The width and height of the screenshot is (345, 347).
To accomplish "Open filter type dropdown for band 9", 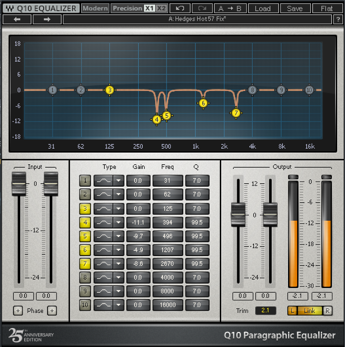I will click(x=119, y=291).
